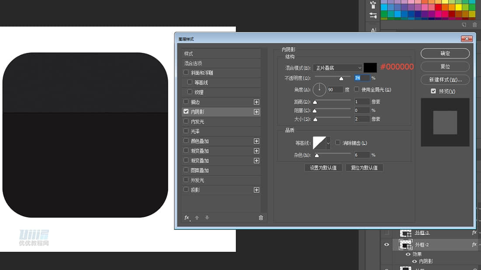This screenshot has height=270, width=481.
Task: Close the 图层样式 dialog
Action: point(467,39)
